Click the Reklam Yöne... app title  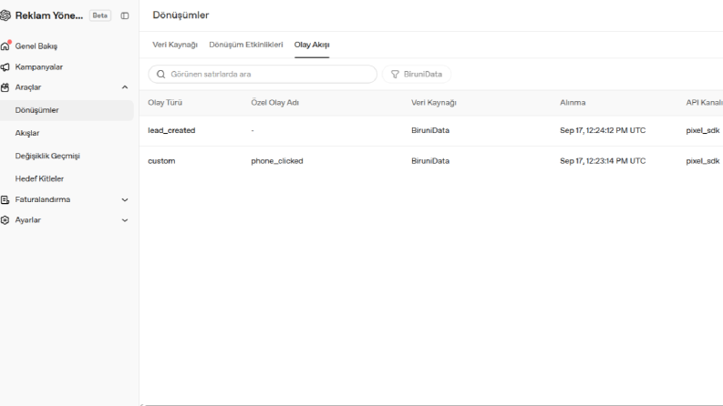click(49, 15)
